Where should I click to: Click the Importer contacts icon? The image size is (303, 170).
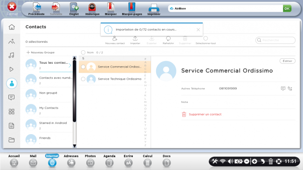[x=135, y=39]
